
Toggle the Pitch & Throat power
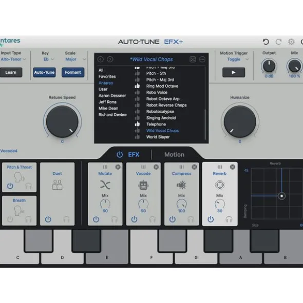coord(10,186)
